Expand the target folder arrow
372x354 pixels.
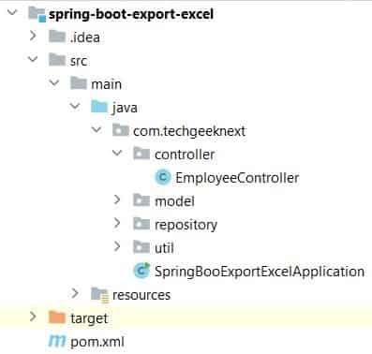pyautogui.click(x=33, y=317)
